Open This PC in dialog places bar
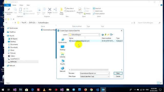The image size is (164, 92). pyautogui.click(x=63, y=62)
